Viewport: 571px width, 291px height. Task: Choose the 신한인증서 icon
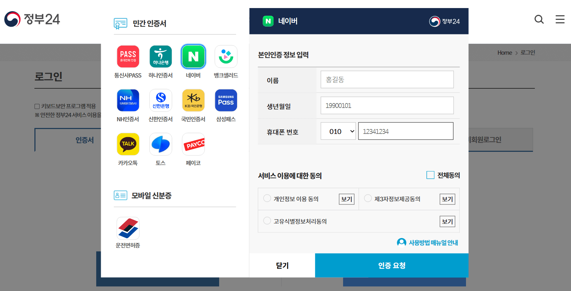(x=160, y=100)
